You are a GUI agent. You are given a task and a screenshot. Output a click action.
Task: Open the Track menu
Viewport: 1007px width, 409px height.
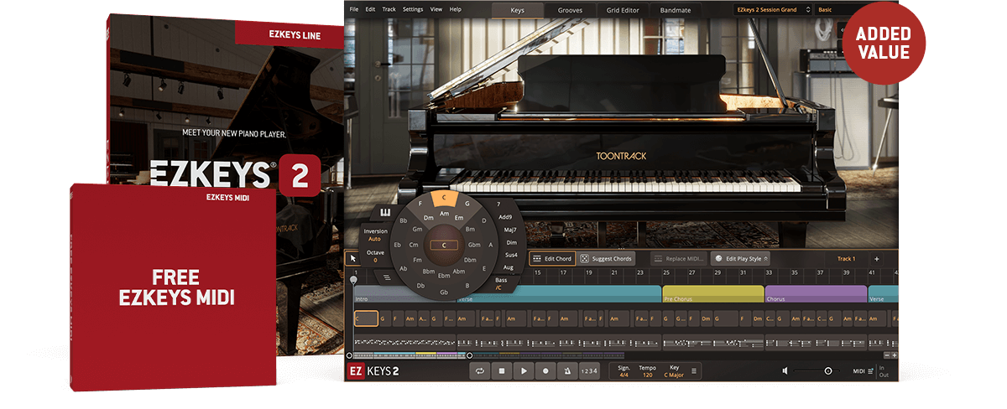tap(389, 9)
